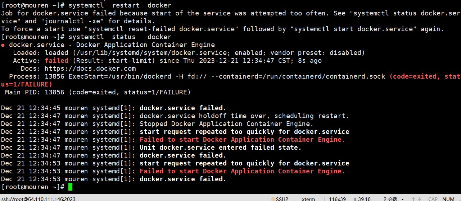Screen dimensions: 461x201
Task: Click the NUM lock indicator
Action: [x=448, y=199]
